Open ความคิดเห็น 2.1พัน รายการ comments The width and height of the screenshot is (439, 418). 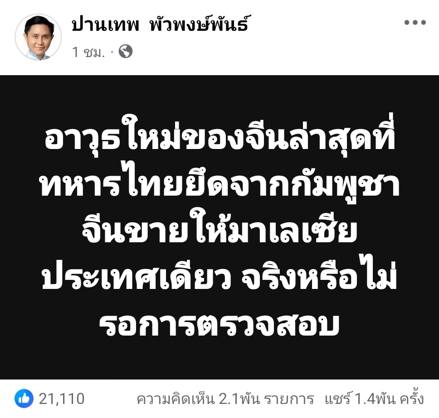(225, 399)
